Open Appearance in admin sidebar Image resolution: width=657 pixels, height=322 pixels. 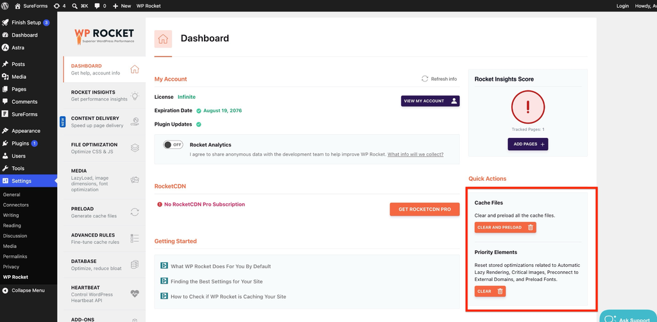coord(28,131)
